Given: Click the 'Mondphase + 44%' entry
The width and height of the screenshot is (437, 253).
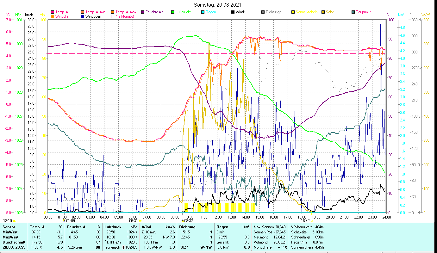Looking at the screenshot, I should pos(271,247).
